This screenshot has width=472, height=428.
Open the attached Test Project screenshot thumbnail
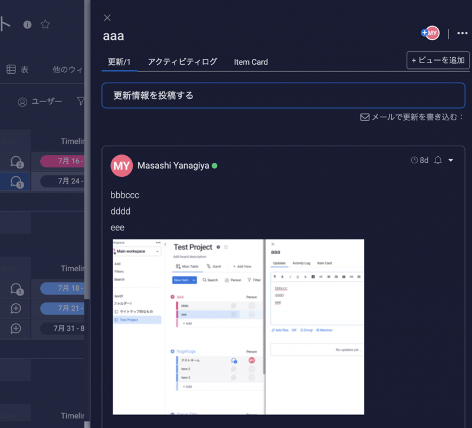pyautogui.click(x=238, y=327)
